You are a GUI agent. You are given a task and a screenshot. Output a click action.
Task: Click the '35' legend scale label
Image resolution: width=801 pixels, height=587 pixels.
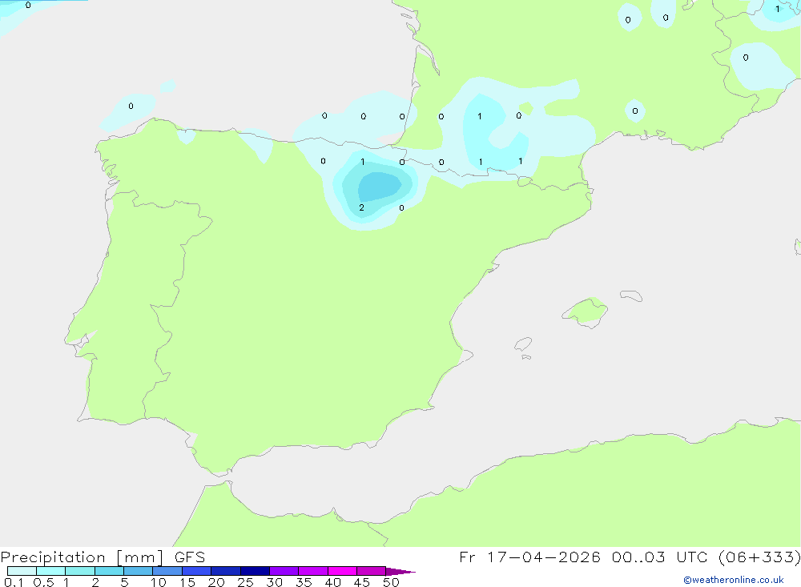304,582
